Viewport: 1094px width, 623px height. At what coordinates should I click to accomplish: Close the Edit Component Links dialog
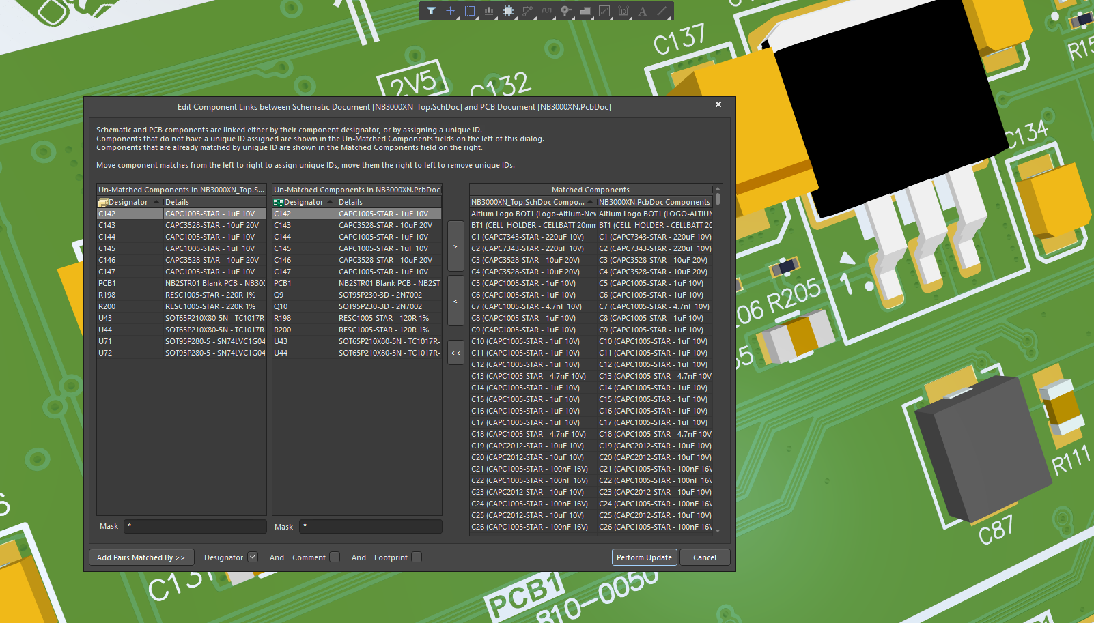718,105
